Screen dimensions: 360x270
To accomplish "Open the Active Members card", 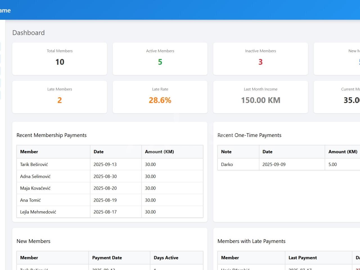I will (x=160, y=59).
